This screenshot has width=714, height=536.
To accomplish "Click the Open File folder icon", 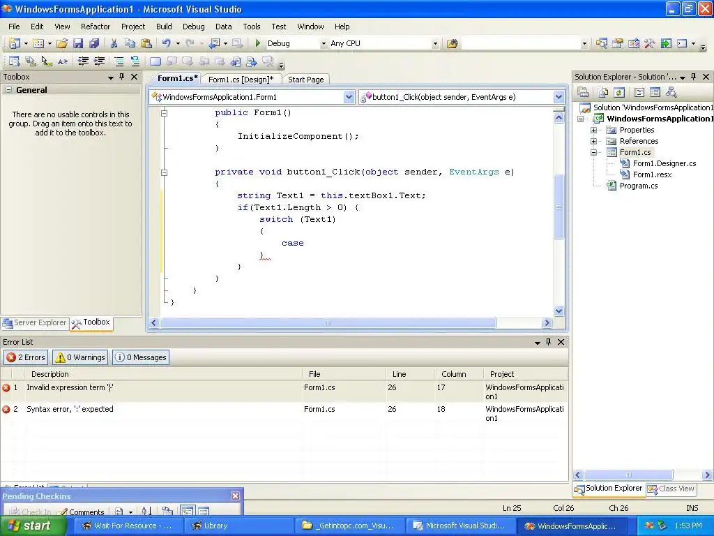I will click(x=62, y=43).
